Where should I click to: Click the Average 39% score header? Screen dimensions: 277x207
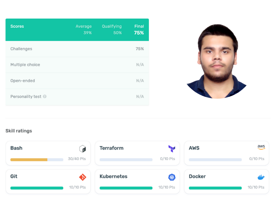pos(83,30)
